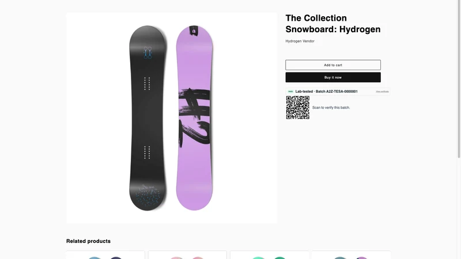This screenshot has height=259, width=461.
Task: Click the batch verification QR code
Action: click(x=298, y=108)
